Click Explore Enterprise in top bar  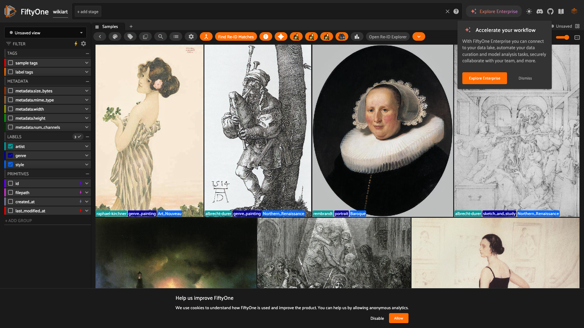[x=494, y=12]
